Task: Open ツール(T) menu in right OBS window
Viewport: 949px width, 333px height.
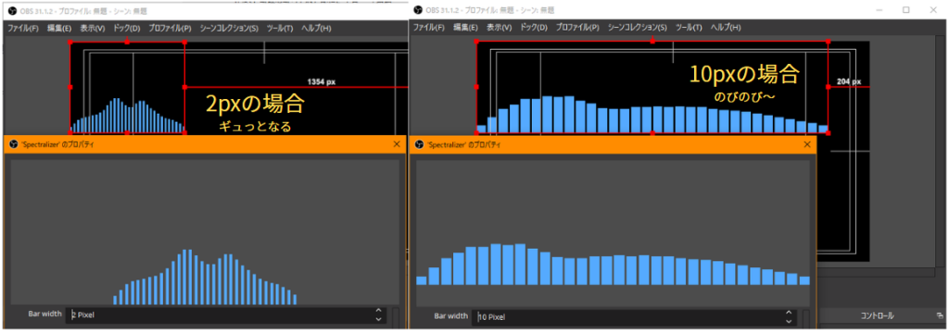Action: (x=689, y=28)
